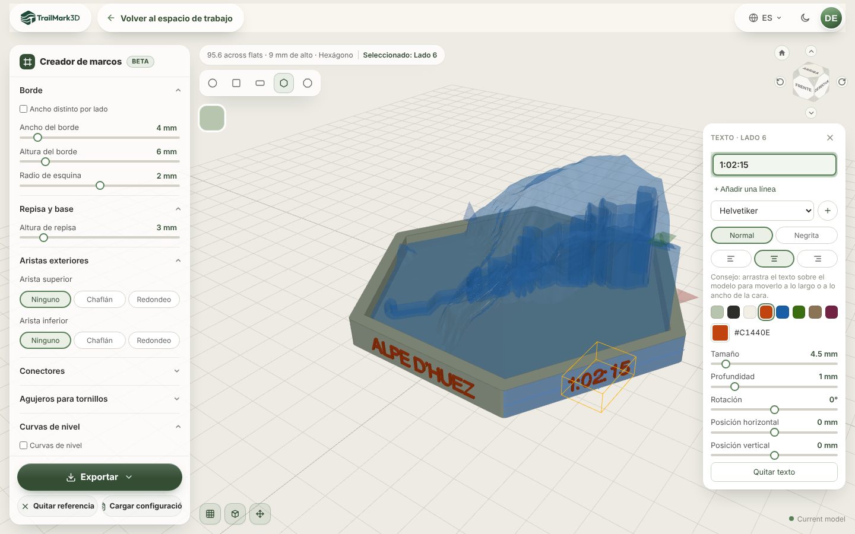Pick the sage green text color swatch
This screenshot has height=534, width=855.
(717, 312)
